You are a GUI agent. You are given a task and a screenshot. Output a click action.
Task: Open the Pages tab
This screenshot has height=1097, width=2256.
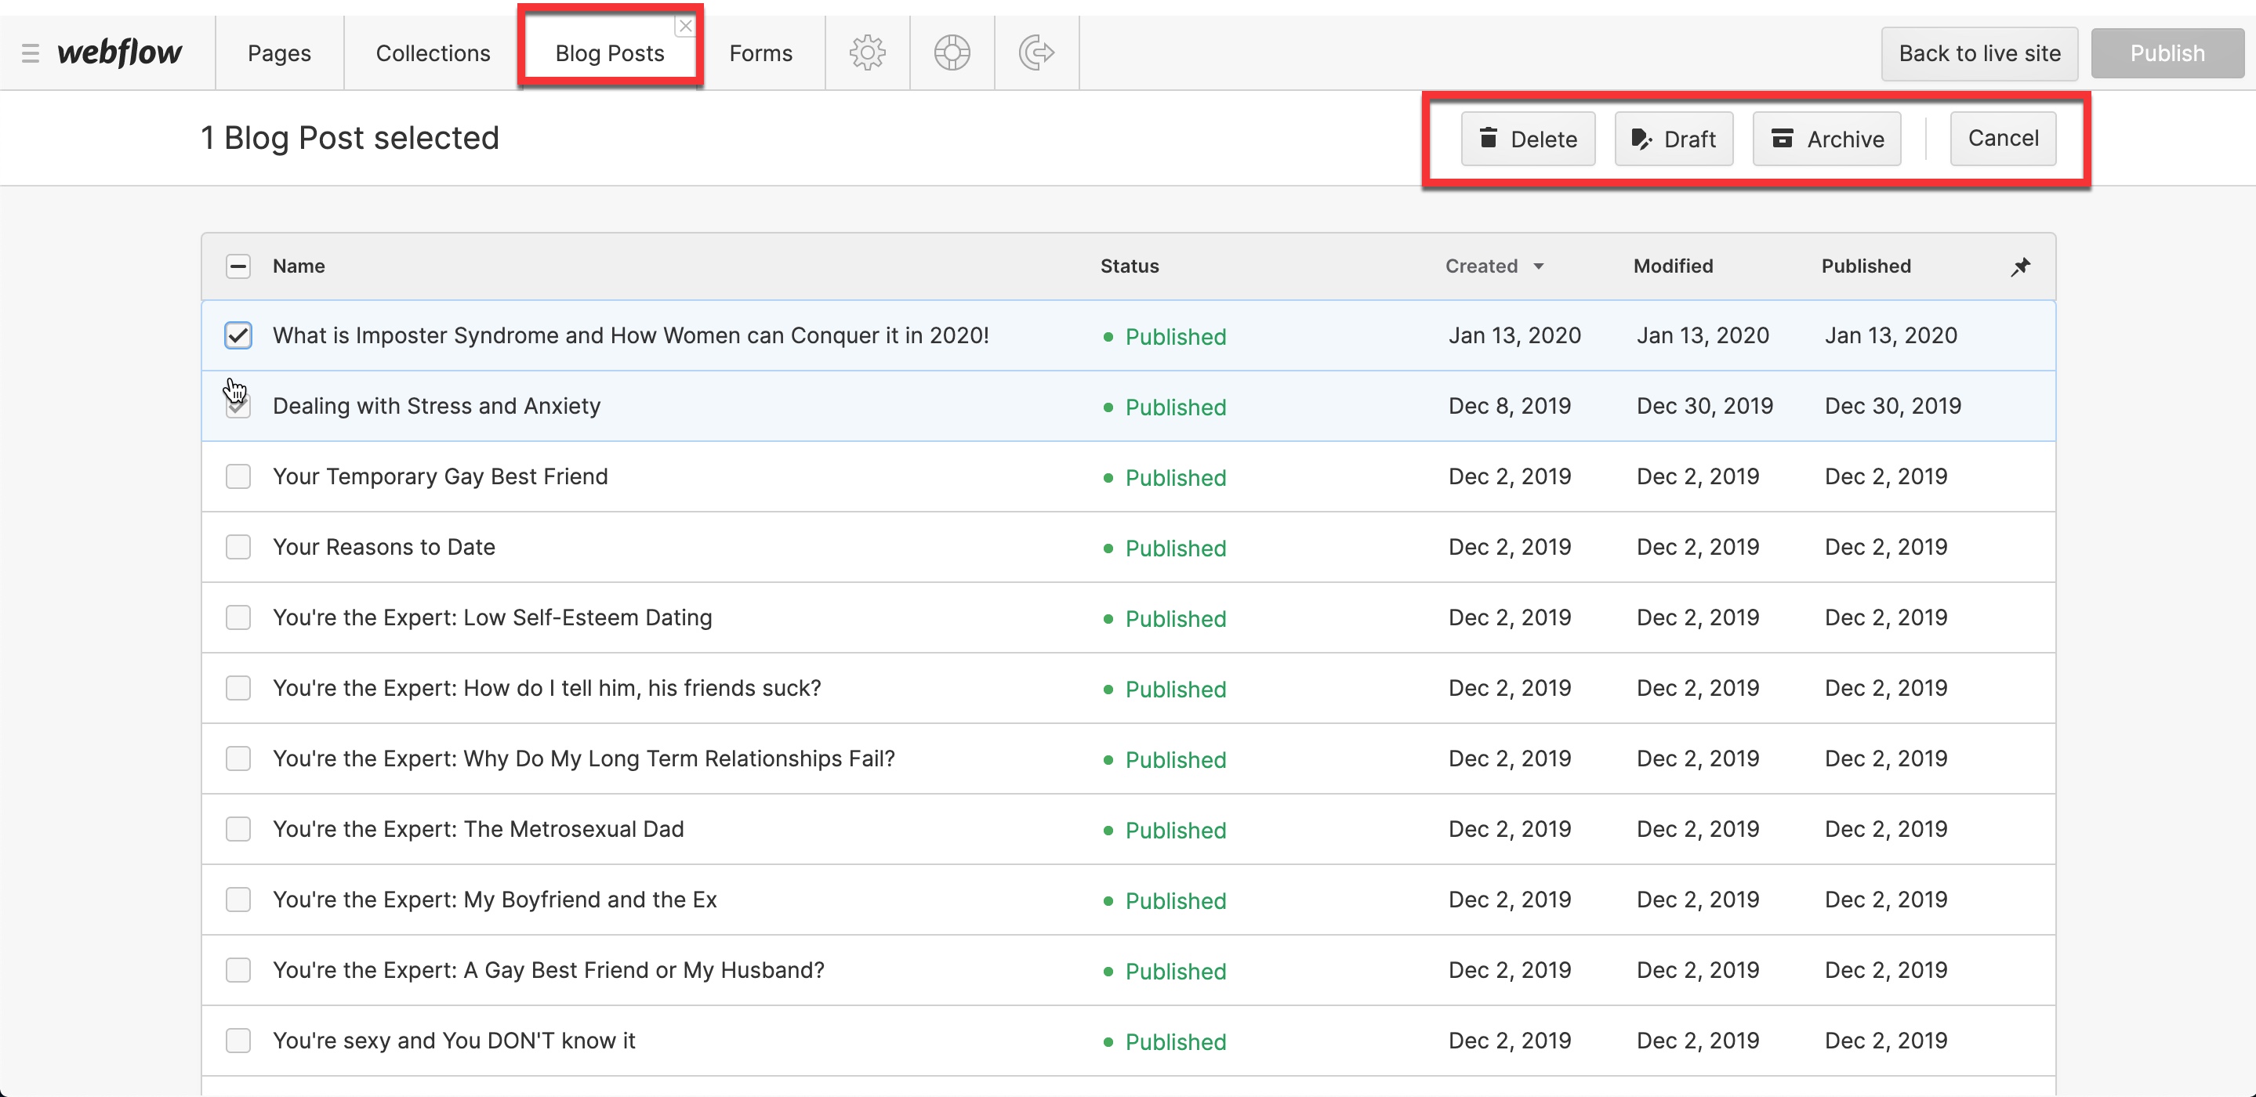click(279, 52)
